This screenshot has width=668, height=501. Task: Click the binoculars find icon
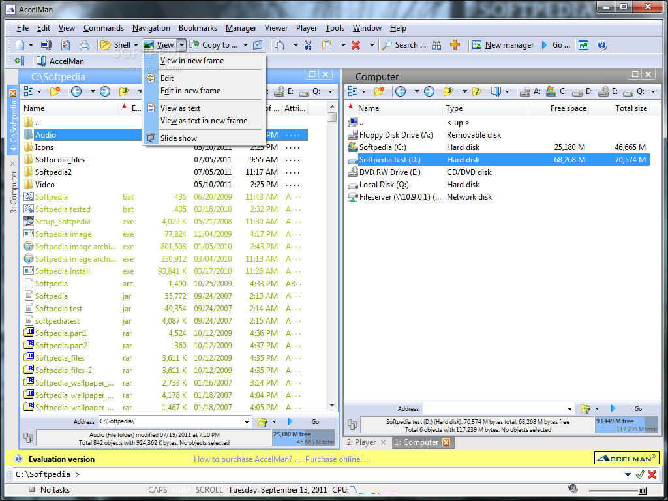click(436, 45)
